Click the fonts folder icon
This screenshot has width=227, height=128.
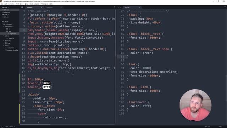coord(6,41)
